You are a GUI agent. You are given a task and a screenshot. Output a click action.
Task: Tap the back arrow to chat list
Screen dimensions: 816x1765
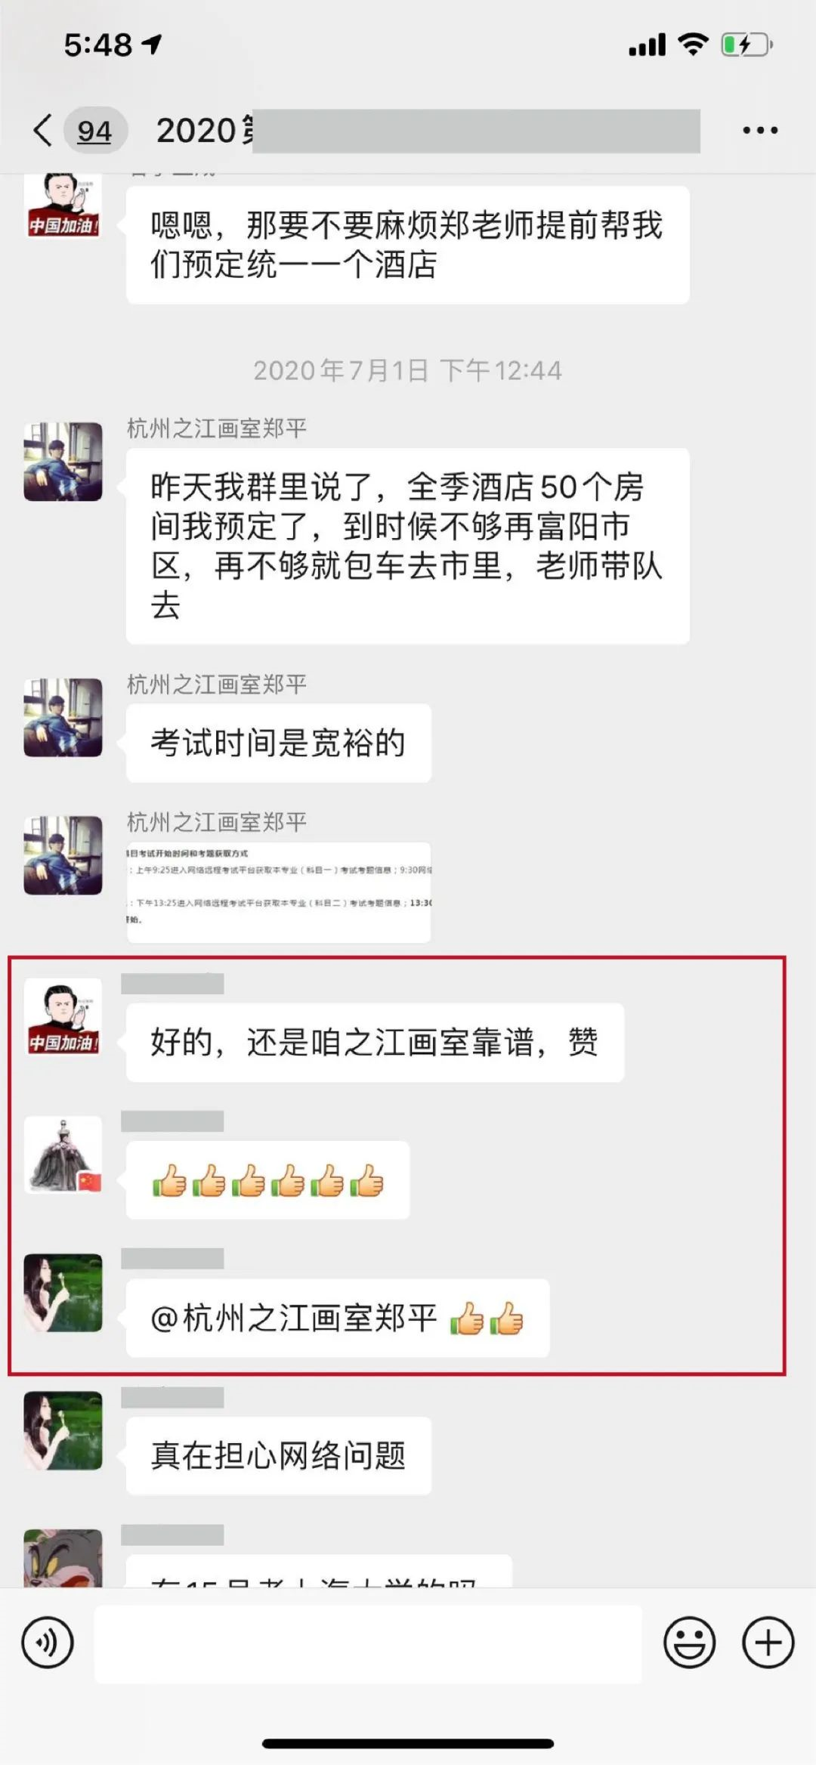(43, 131)
